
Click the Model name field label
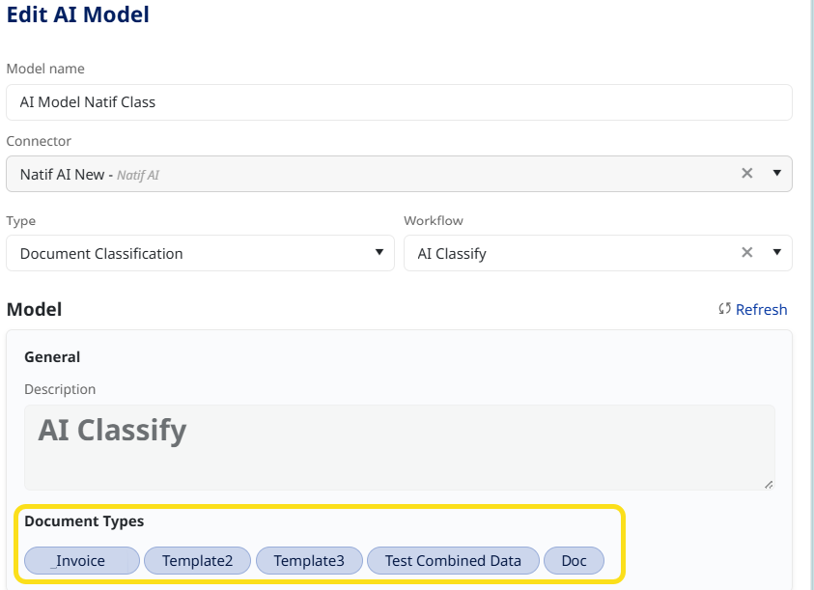45,69
